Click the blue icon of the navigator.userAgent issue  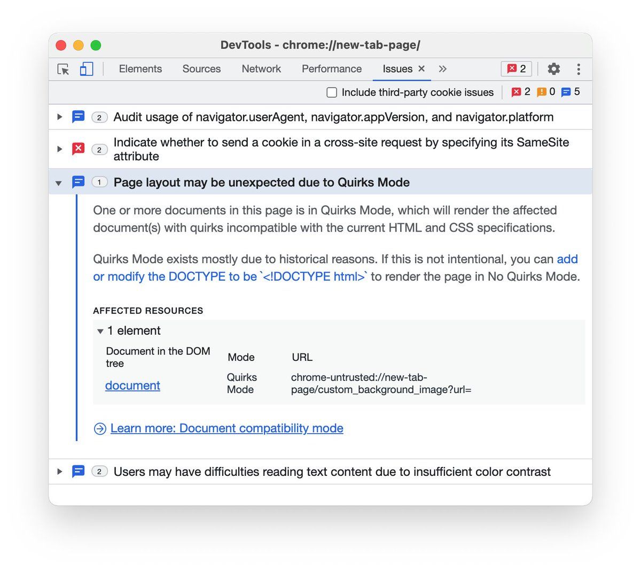pyautogui.click(x=78, y=117)
